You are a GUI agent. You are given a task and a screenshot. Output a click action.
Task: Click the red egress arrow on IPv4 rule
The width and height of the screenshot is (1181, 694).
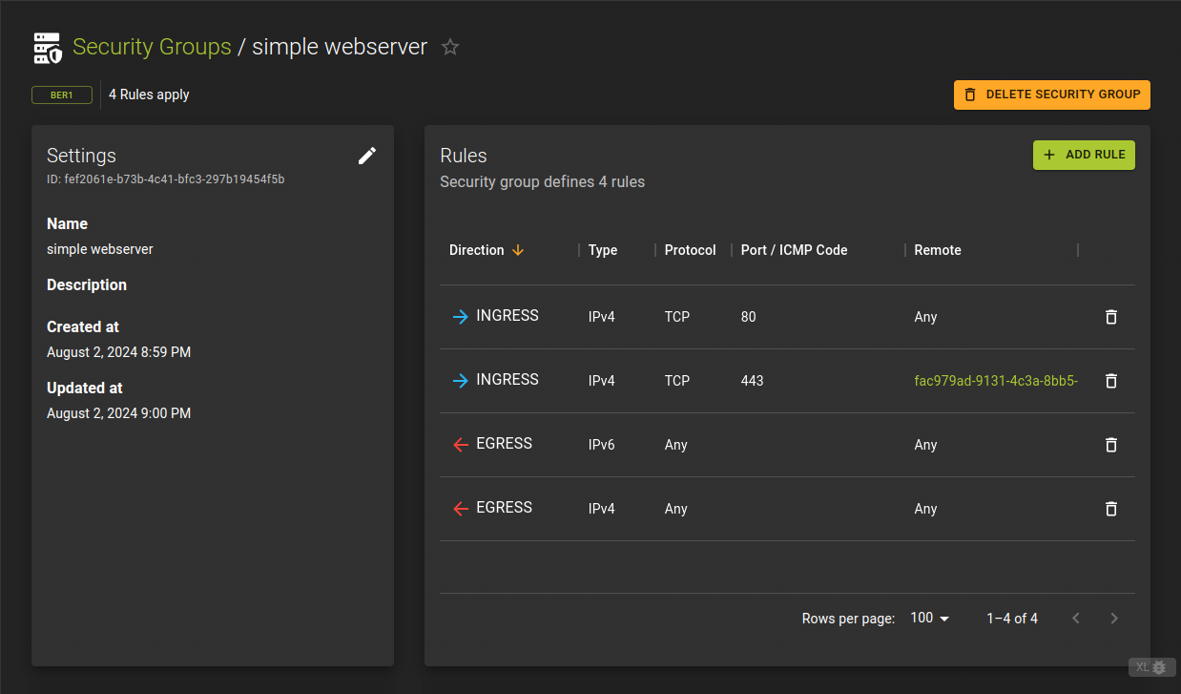coord(460,509)
